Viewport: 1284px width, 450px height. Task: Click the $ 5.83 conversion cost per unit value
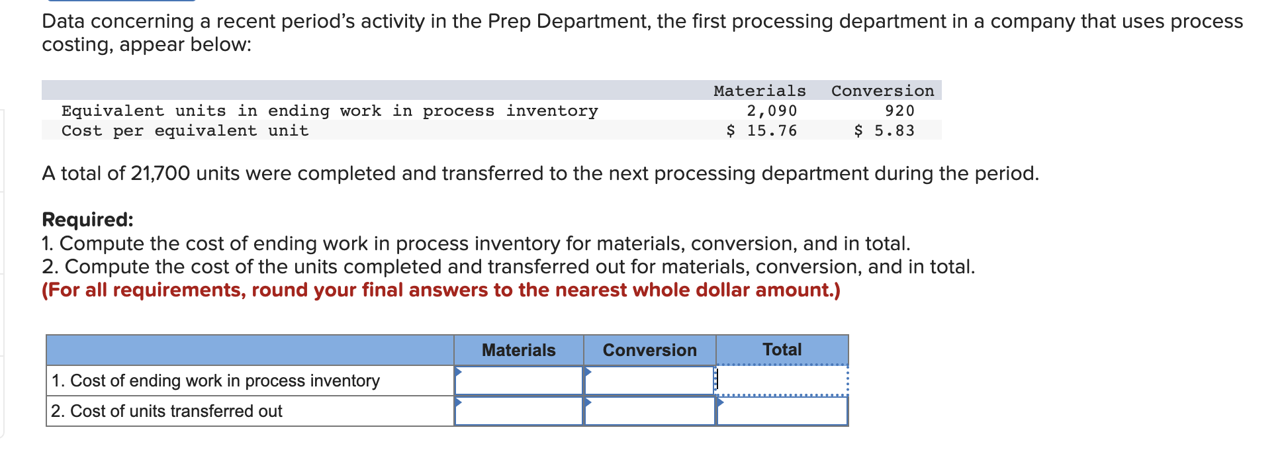(884, 130)
